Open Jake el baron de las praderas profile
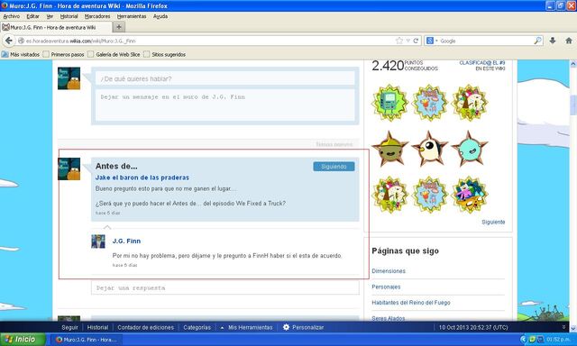The image size is (577, 346). [x=142, y=178]
